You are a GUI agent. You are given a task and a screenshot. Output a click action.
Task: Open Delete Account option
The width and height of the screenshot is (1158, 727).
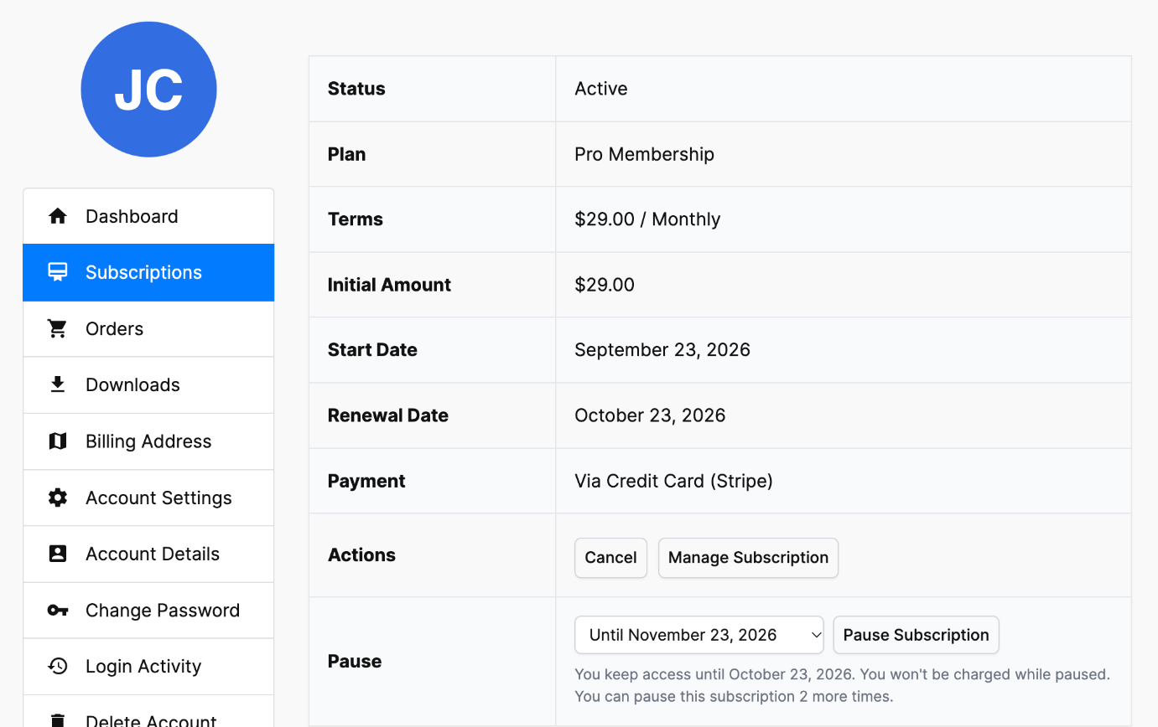point(148,711)
